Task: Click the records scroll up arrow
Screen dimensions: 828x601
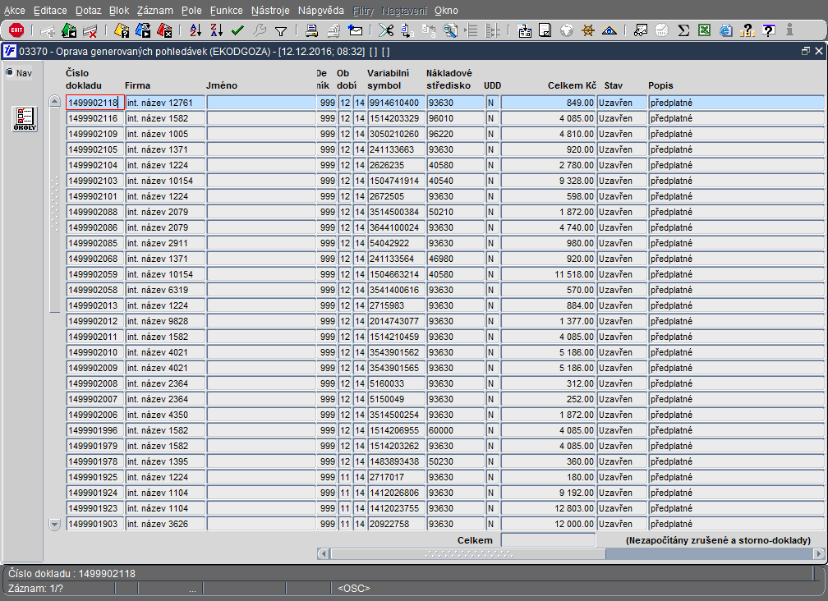Action: click(55, 101)
